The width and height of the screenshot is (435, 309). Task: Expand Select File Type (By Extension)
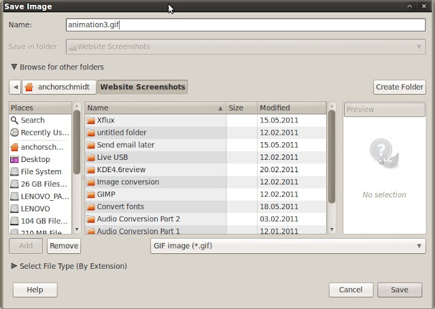tap(14, 266)
